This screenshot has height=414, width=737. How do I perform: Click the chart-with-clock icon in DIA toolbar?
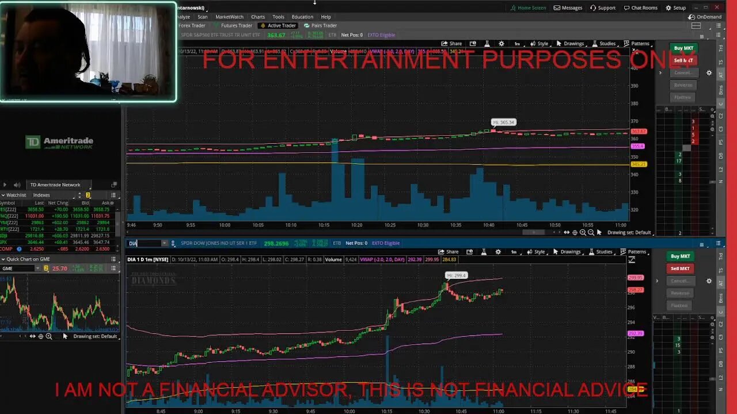(469, 252)
